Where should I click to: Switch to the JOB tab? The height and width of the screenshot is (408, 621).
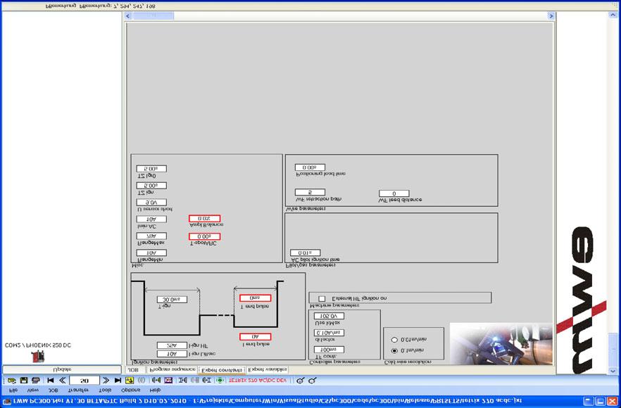(x=134, y=369)
